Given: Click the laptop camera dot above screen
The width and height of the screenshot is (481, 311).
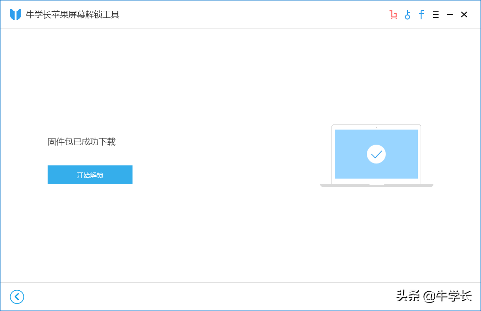Looking at the screenshot, I should [x=376, y=127].
